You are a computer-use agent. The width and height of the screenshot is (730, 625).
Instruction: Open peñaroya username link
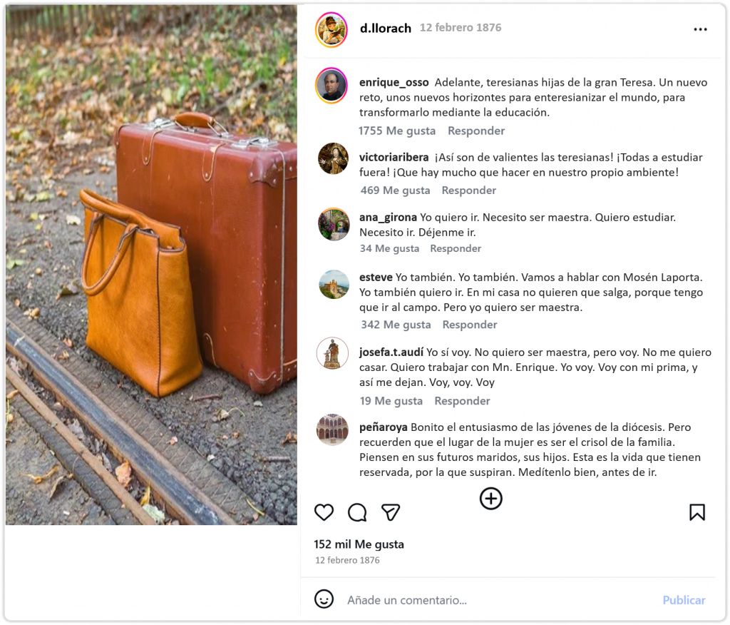click(383, 427)
